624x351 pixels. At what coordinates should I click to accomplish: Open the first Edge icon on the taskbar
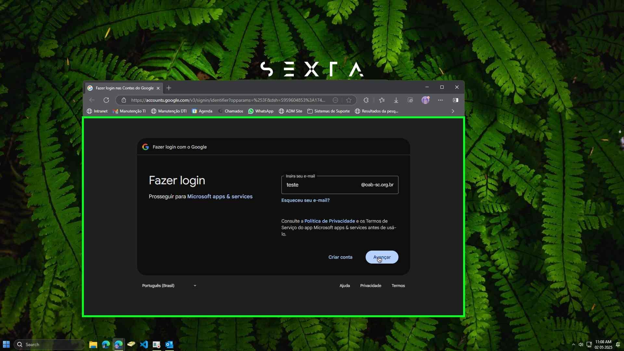(x=106, y=344)
